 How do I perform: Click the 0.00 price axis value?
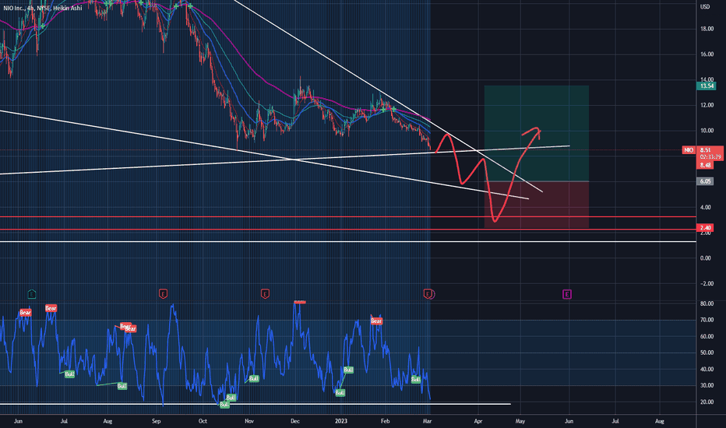pos(706,258)
